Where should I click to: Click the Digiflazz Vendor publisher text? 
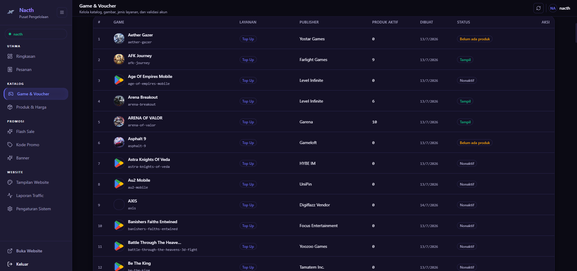click(x=315, y=205)
